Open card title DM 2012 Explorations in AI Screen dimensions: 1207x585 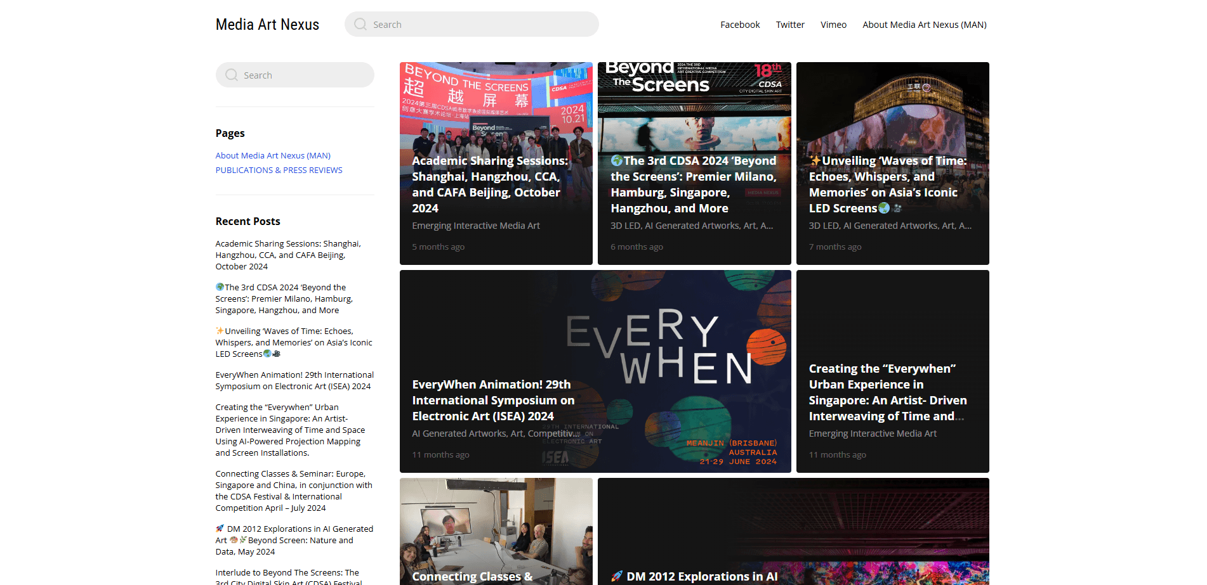point(694,576)
